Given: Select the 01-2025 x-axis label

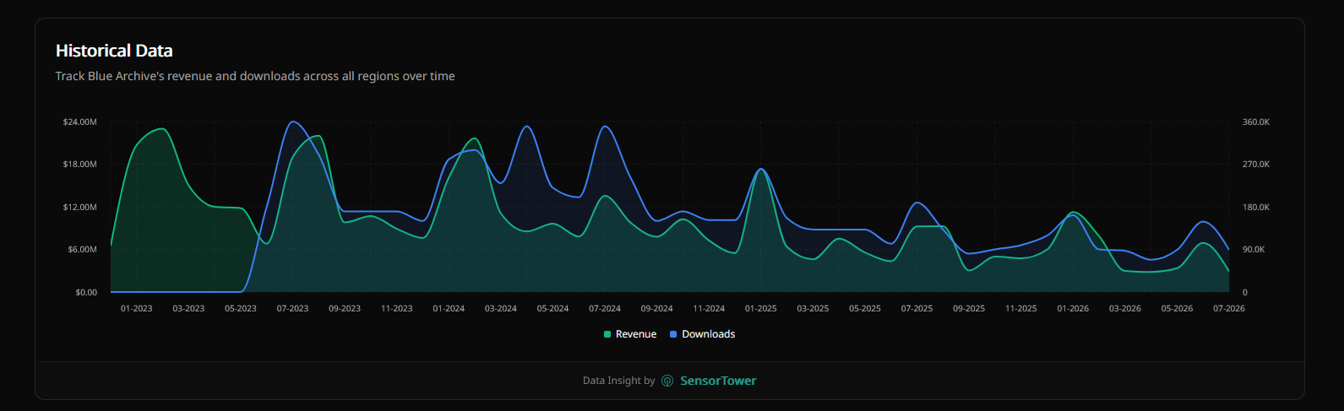Looking at the screenshot, I should pyautogui.click(x=761, y=309).
